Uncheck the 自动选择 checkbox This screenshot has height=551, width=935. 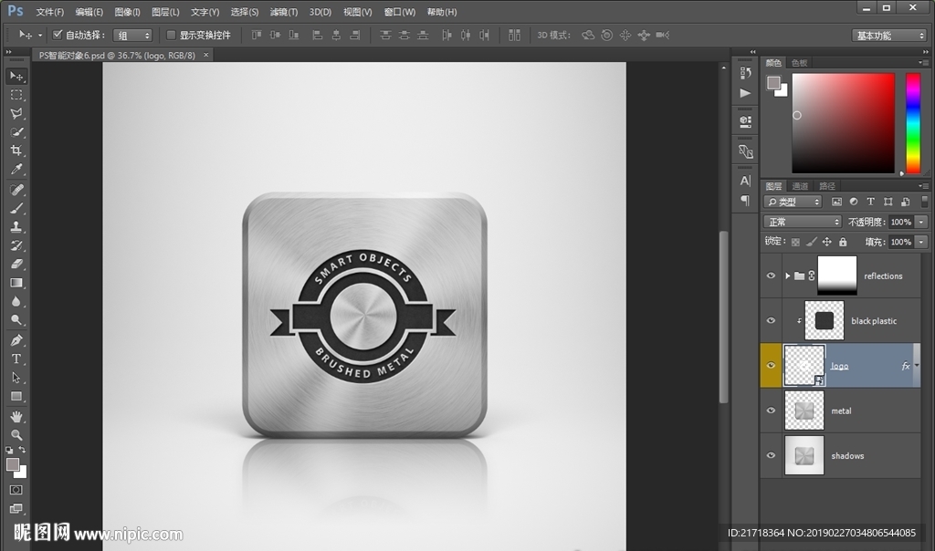58,35
